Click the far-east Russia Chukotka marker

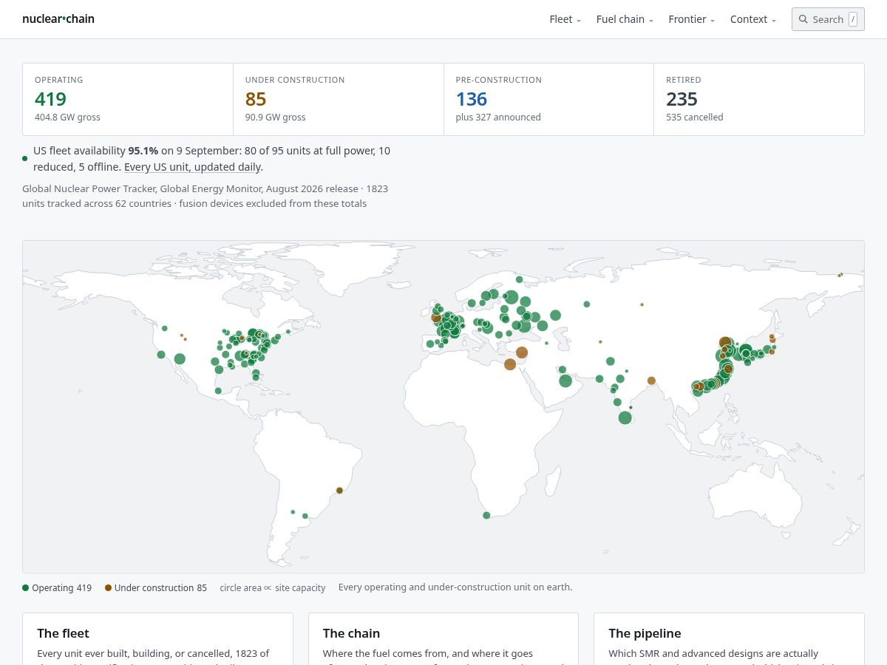[840, 275]
